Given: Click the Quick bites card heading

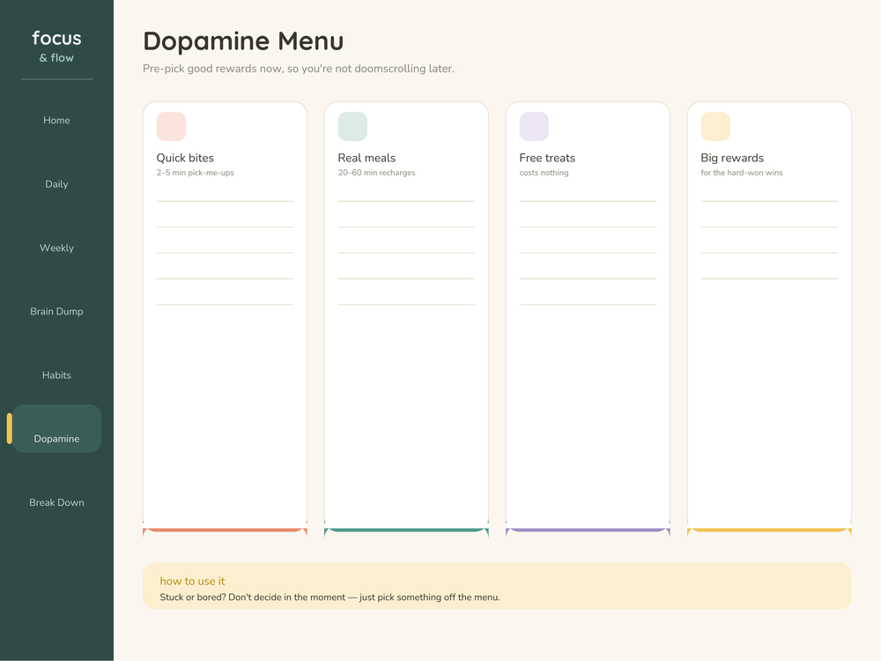Looking at the screenshot, I should 185,158.
